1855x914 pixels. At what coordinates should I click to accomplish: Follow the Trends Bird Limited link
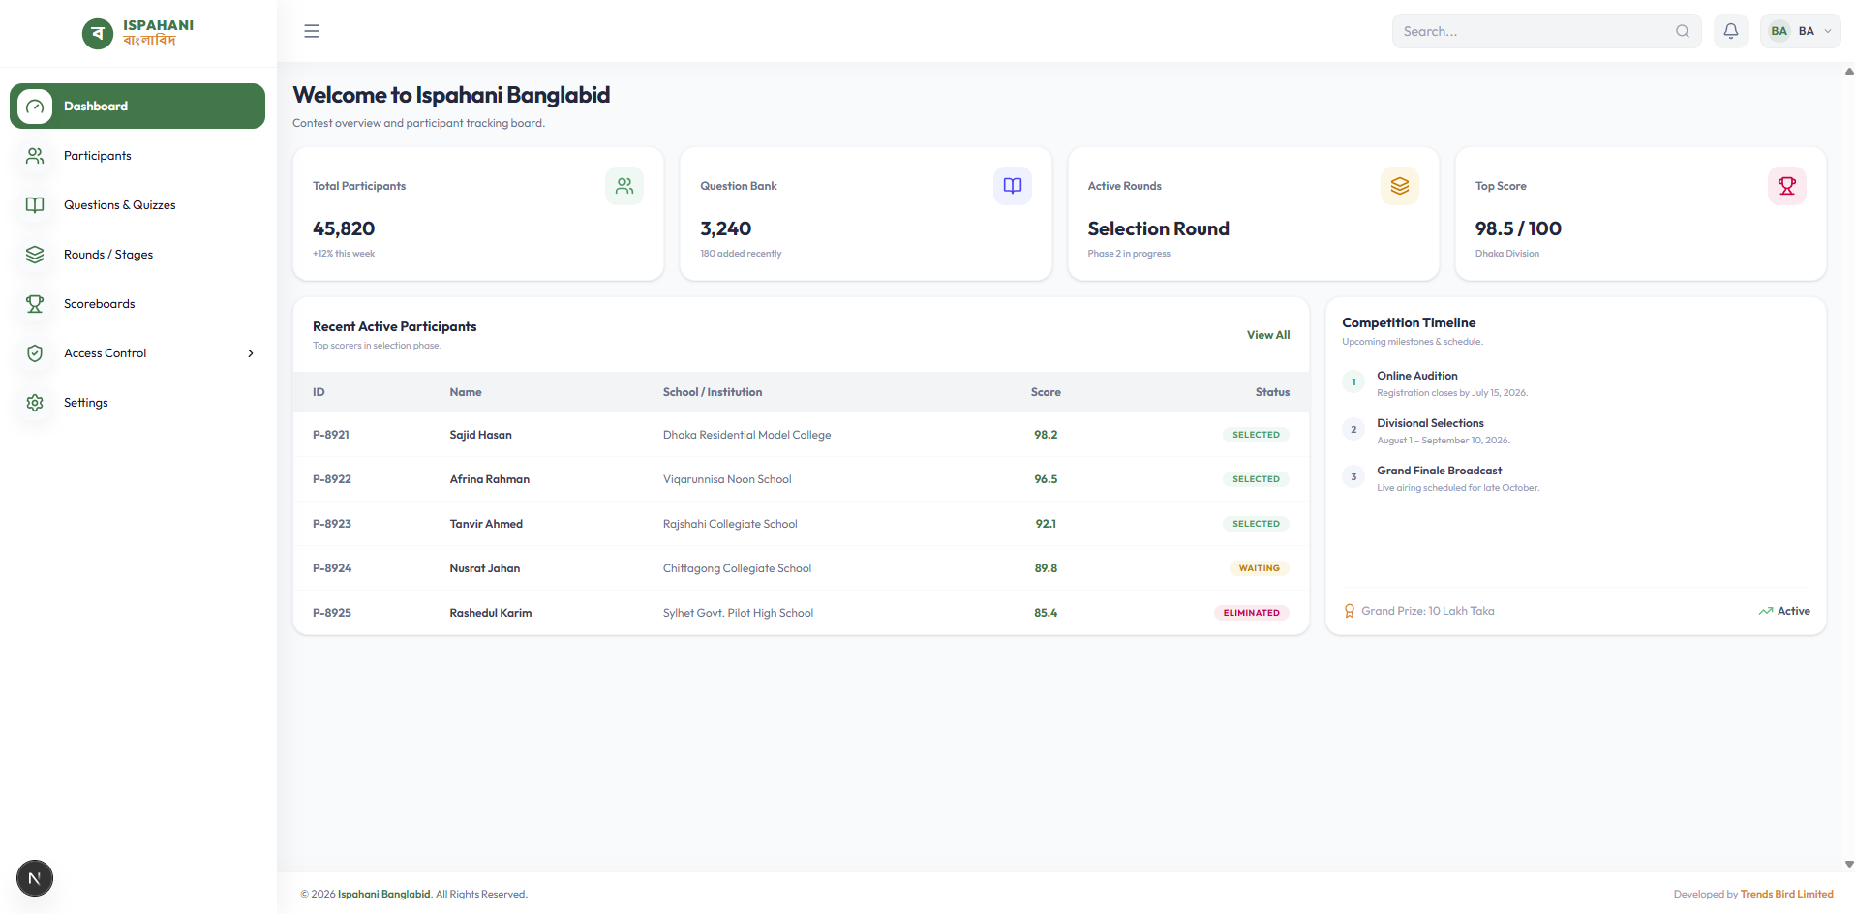(x=1786, y=894)
